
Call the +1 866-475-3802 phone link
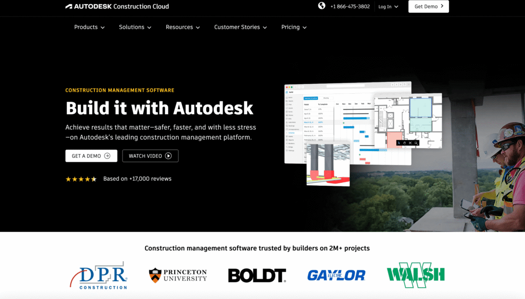point(350,7)
